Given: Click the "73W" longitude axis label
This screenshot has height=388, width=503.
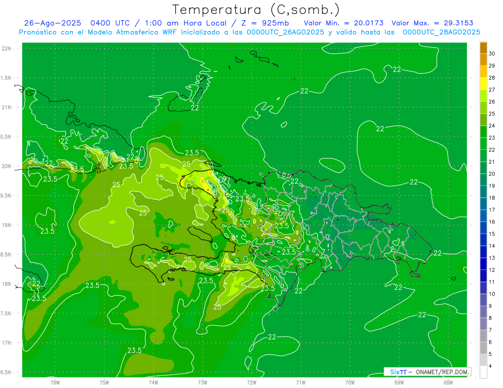Looking at the screenshot, I should click(202, 382).
